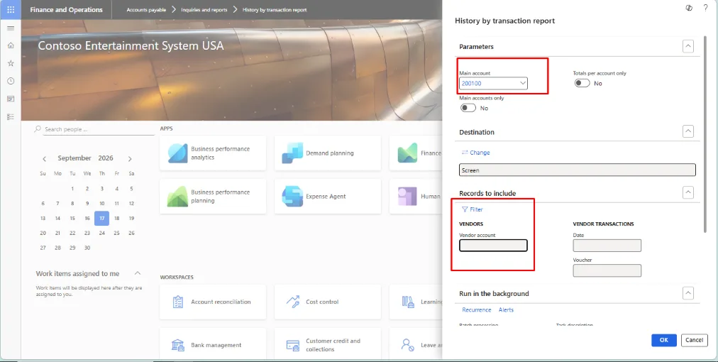Click the Change destination link
The height and width of the screenshot is (362, 718).
(476, 153)
